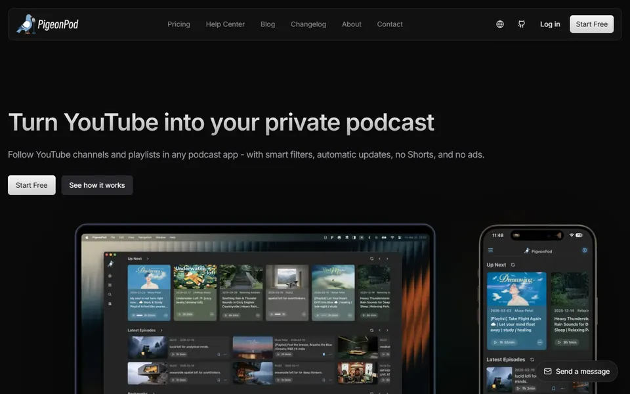Open Underwater lofi card thumbnail in laptop app
Screen dimensions: 630x394
pos(196,276)
